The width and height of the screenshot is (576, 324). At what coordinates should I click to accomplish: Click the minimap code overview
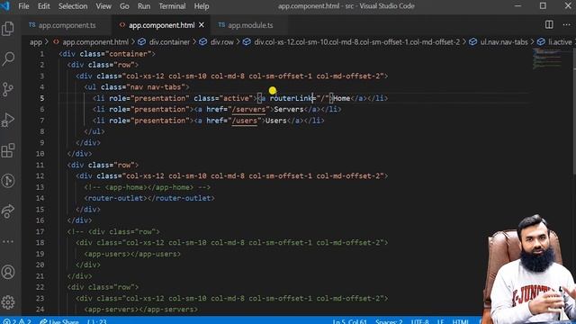[547, 58]
